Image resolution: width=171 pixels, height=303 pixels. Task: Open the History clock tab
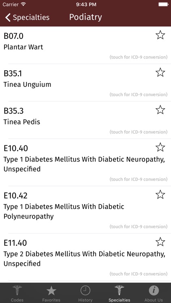pos(85,290)
